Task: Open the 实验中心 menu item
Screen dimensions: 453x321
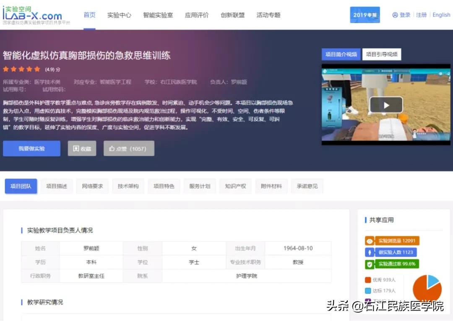Action: pos(119,15)
